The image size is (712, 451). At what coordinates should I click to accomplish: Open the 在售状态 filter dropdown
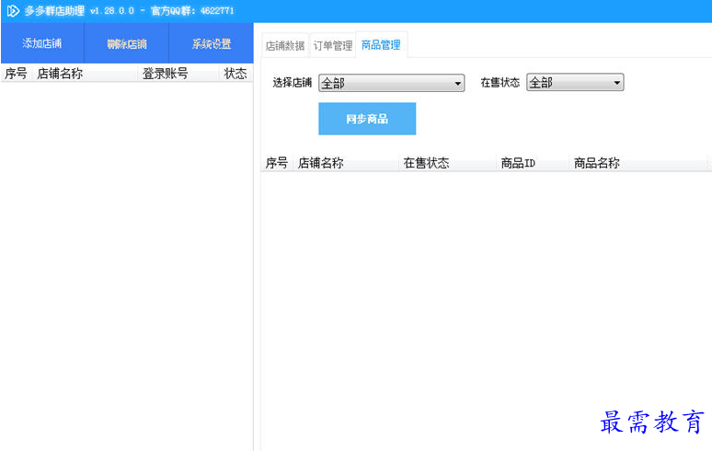(x=575, y=83)
